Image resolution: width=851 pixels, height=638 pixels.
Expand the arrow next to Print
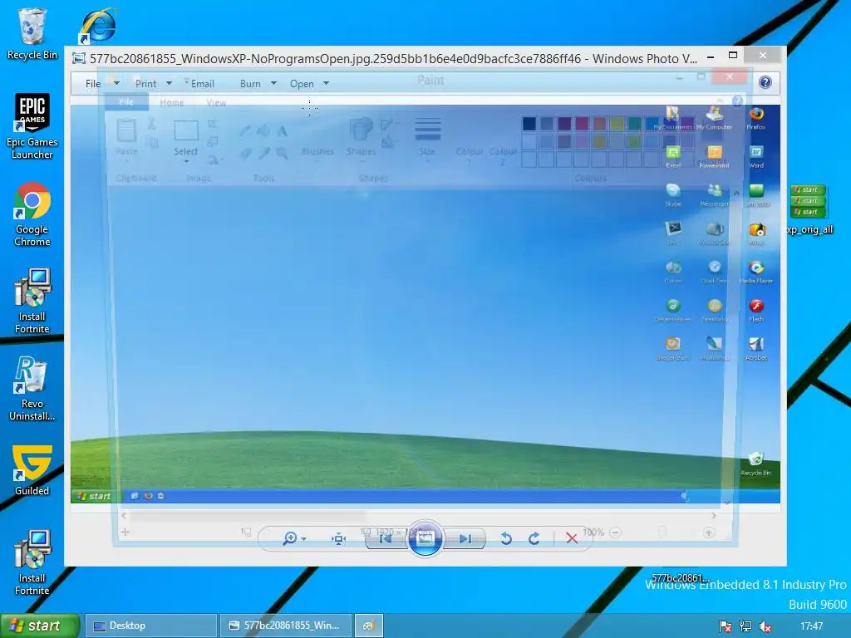[169, 83]
